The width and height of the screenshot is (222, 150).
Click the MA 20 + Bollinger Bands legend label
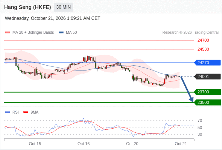pos(33,33)
